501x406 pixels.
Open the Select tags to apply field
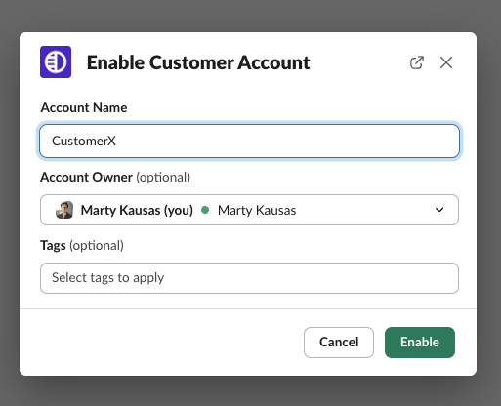pyautogui.click(x=249, y=278)
